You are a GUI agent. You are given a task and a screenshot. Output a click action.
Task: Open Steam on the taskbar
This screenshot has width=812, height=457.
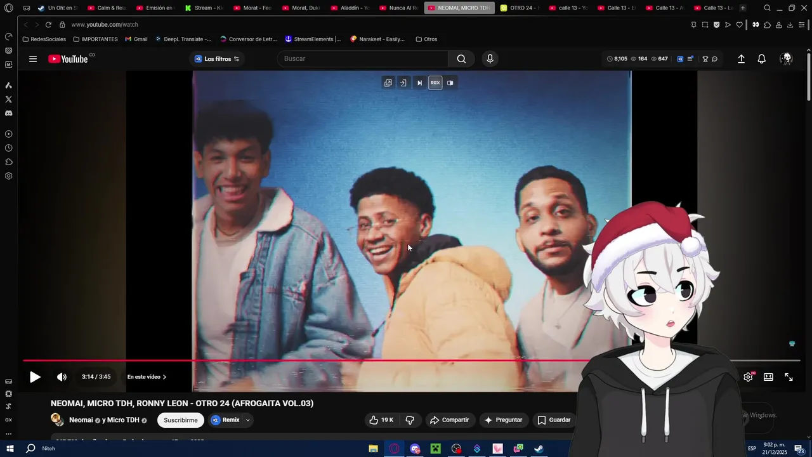[539, 449]
